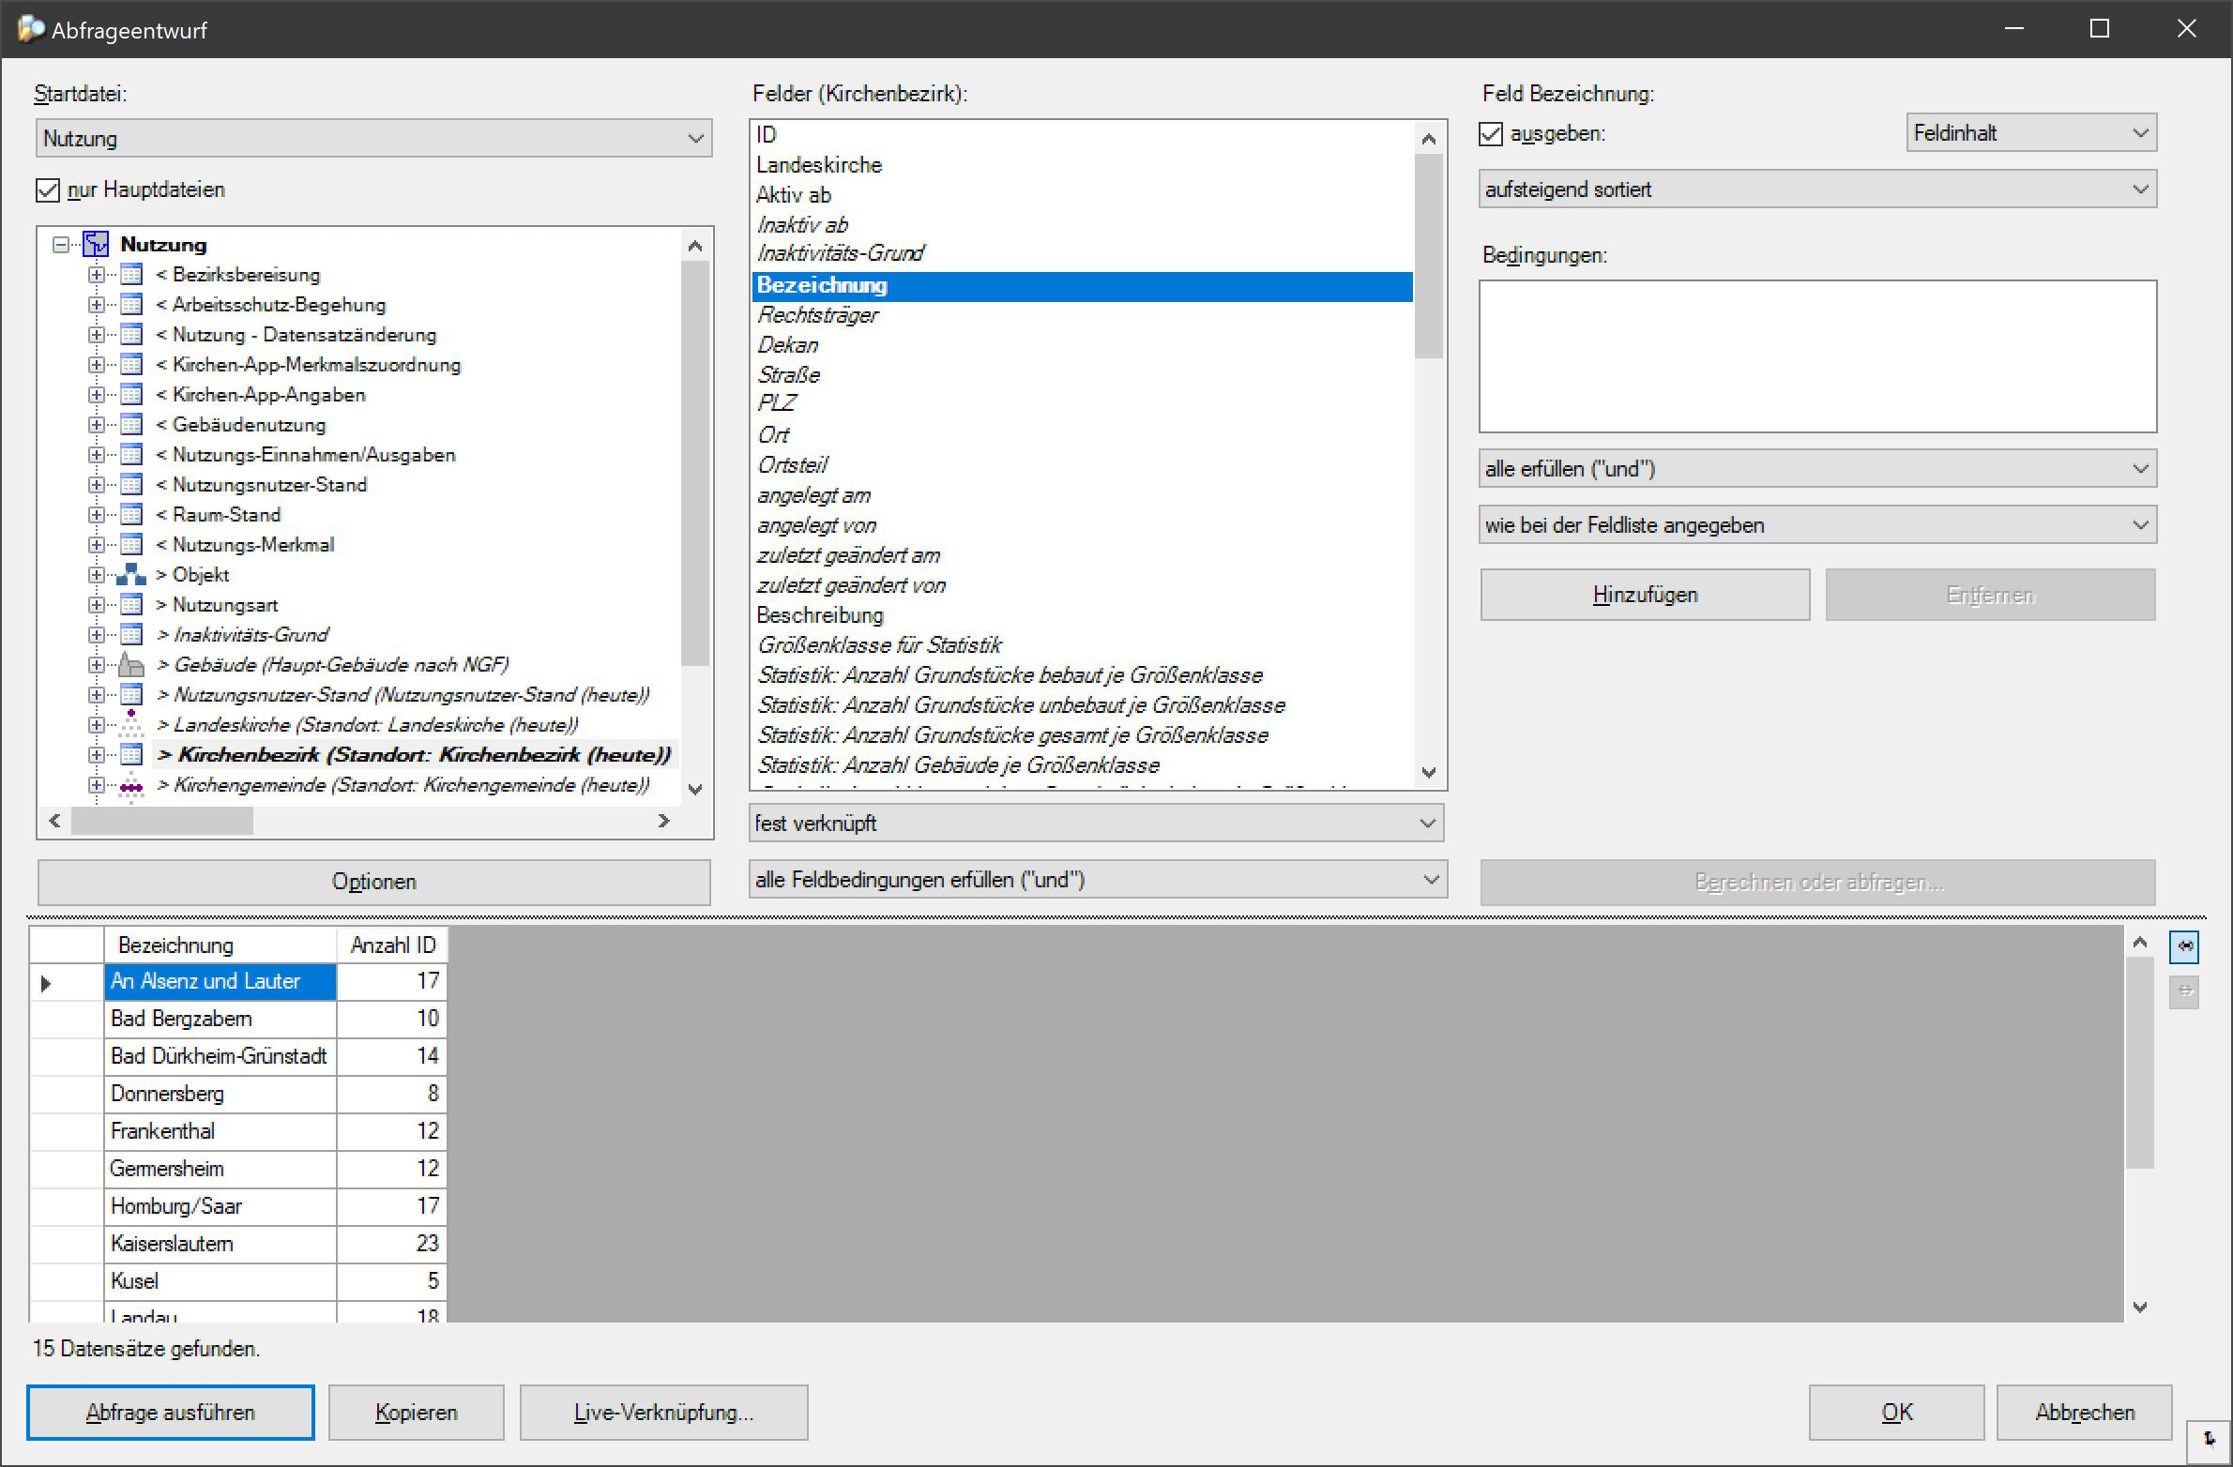Open the 'fest verknüpft' dropdown
Image resolution: width=2233 pixels, height=1467 pixels.
[x=1097, y=824]
